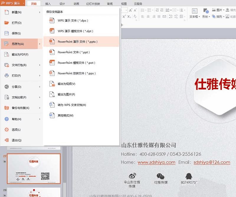Click the Weibo icon on slide
This screenshot has height=197, width=236.
[x=132, y=176]
